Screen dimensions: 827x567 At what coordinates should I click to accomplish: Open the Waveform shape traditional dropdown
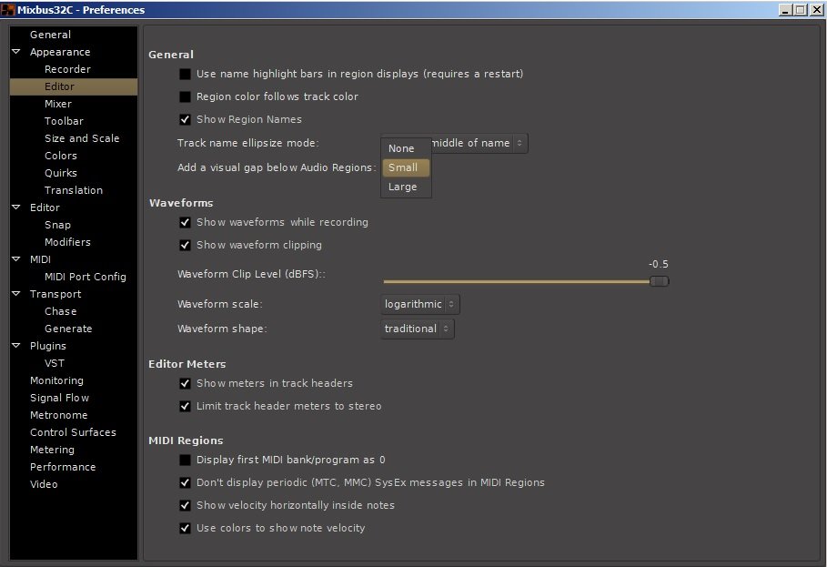click(x=418, y=329)
